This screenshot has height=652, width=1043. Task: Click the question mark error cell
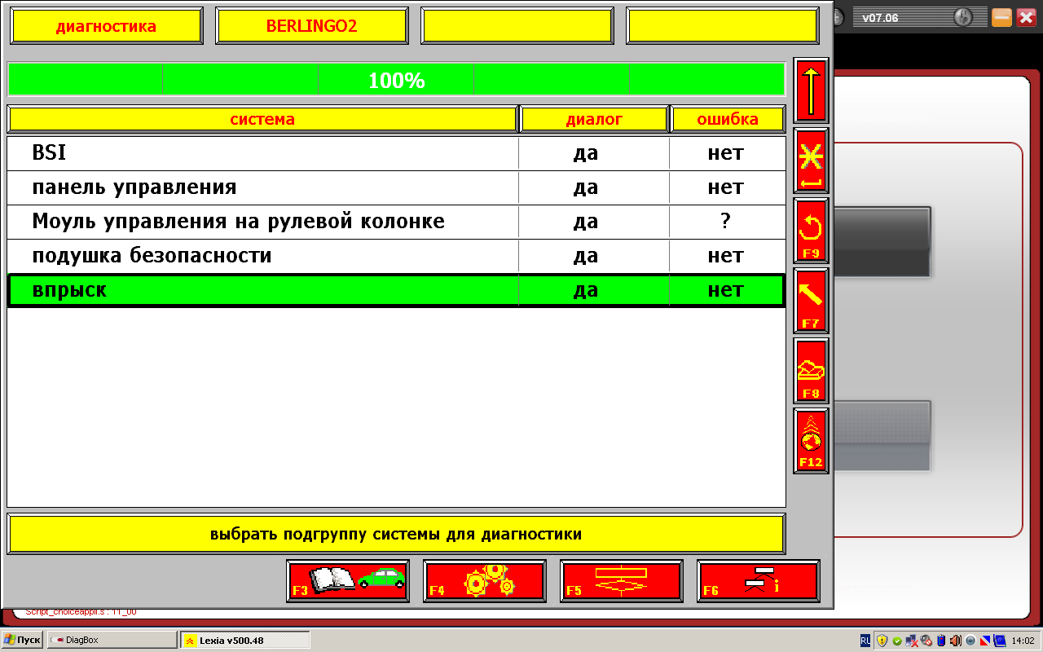tap(726, 222)
